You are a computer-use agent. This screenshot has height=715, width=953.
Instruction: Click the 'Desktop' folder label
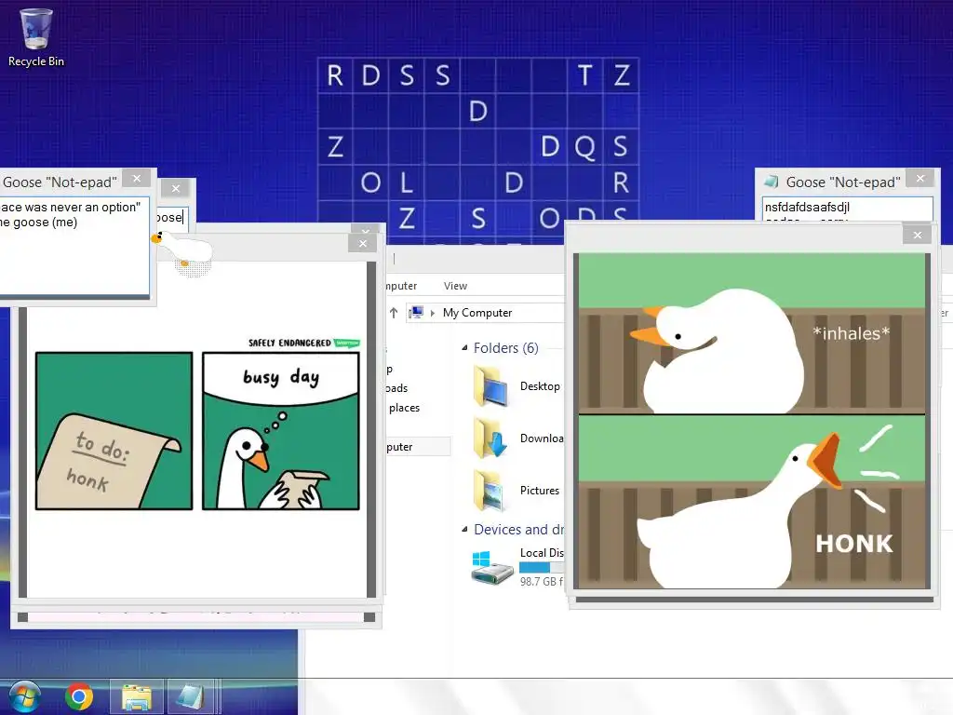pyautogui.click(x=540, y=386)
